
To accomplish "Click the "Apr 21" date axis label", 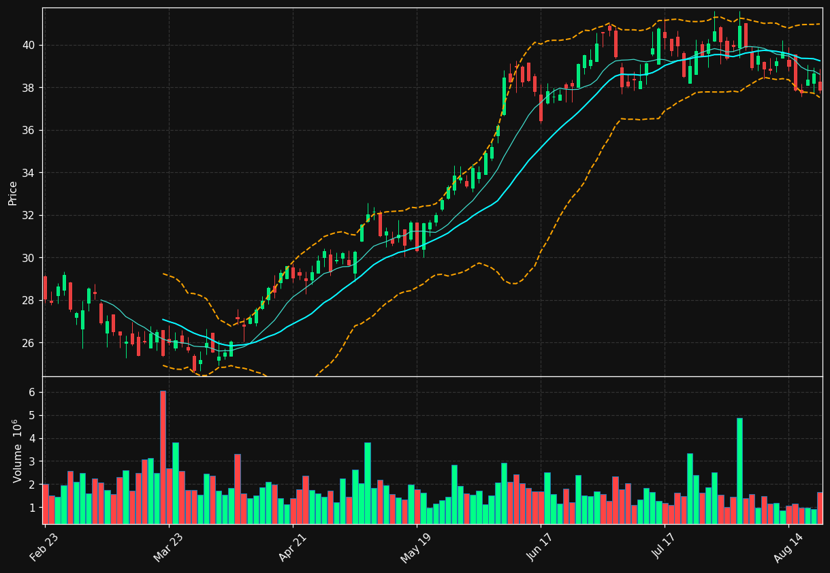I will (291, 548).
